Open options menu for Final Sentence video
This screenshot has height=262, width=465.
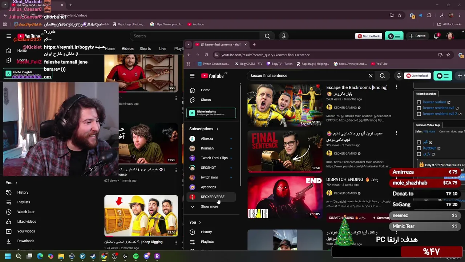point(396,133)
